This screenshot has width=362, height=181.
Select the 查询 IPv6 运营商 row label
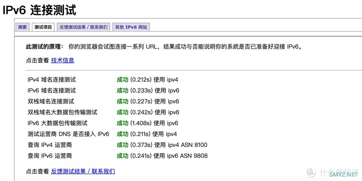click(50, 156)
